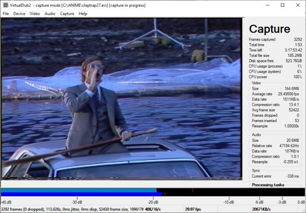Open the Audio menu

point(50,14)
